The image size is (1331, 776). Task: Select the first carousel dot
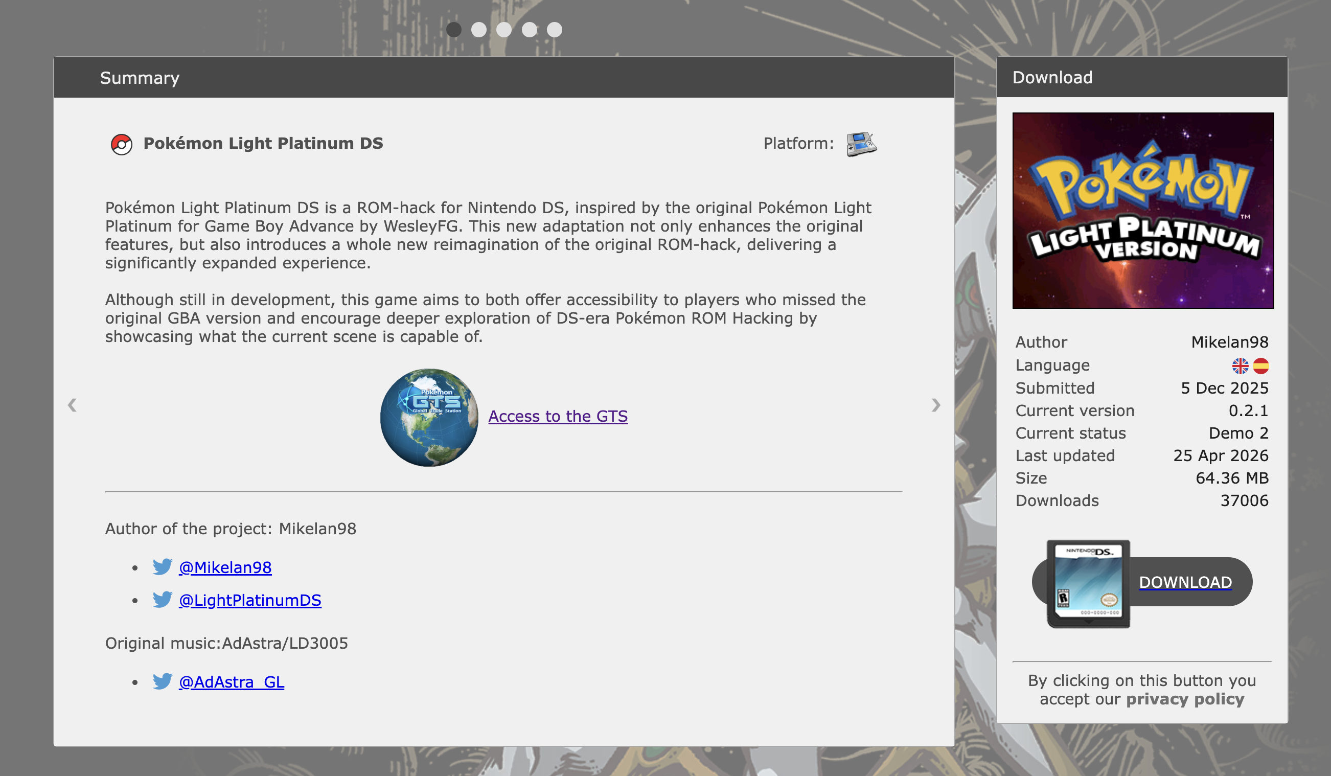[x=454, y=30]
